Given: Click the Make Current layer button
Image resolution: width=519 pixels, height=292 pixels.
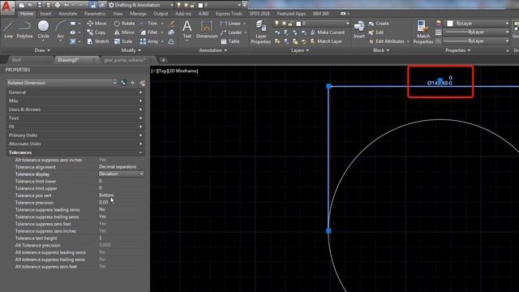Looking at the screenshot, I should point(328,32).
